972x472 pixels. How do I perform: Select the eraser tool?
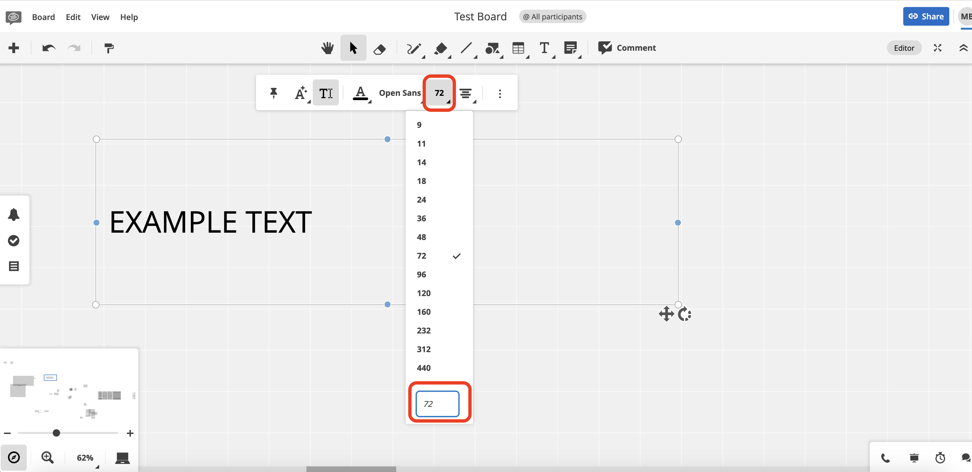pyautogui.click(x=379, y=49)
